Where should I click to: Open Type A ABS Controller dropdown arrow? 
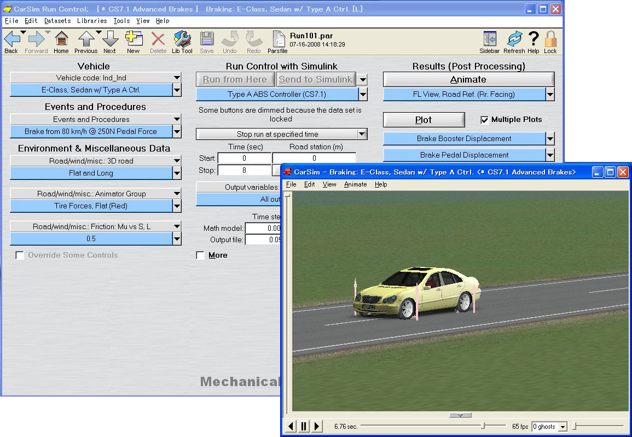(363, 94)
